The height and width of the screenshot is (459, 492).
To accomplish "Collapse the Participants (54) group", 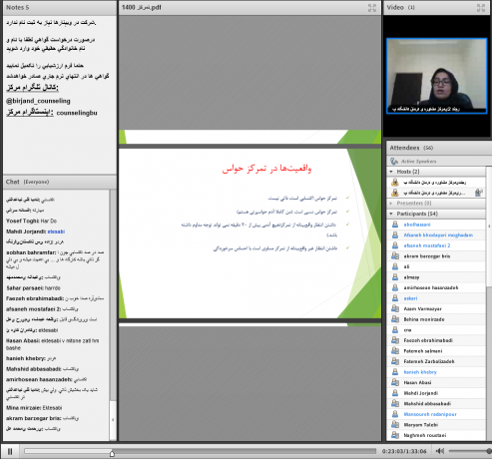I will [x=391, y=214].
